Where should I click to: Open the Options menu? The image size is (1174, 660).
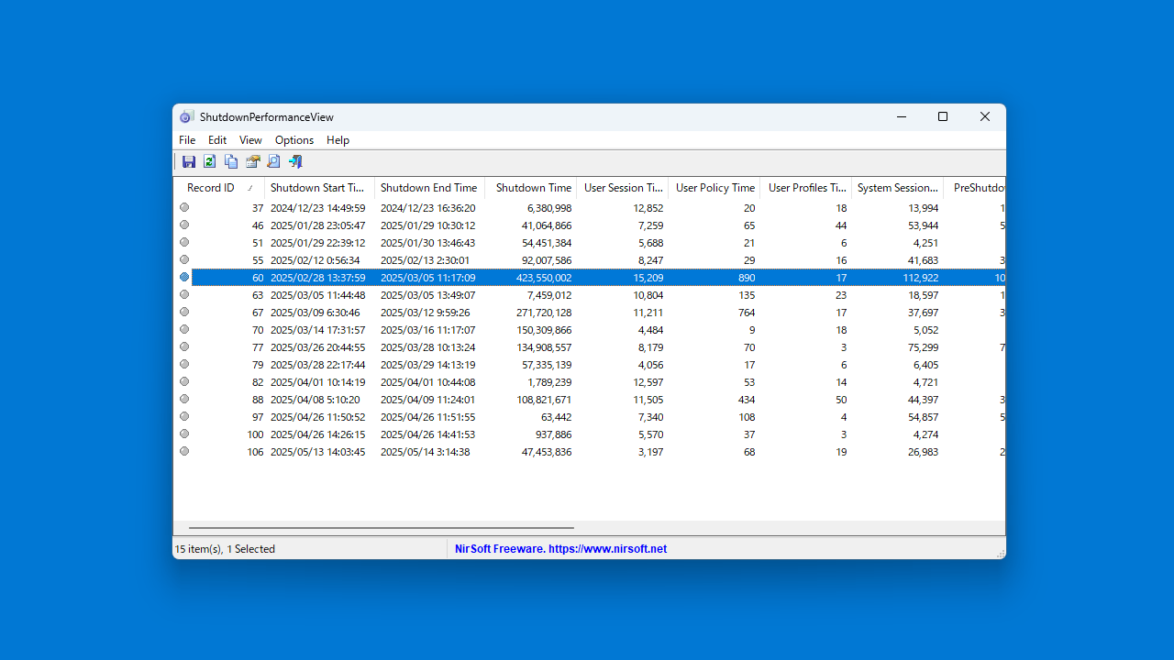point(294,140)
